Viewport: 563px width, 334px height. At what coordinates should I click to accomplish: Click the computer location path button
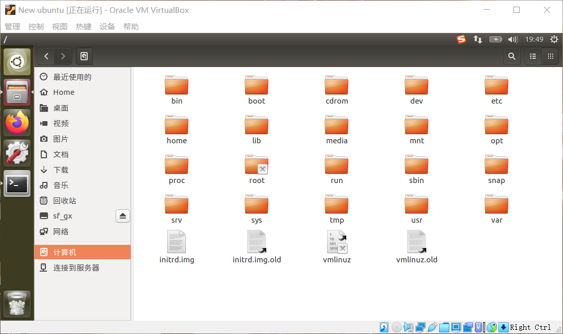click(84, 56)
